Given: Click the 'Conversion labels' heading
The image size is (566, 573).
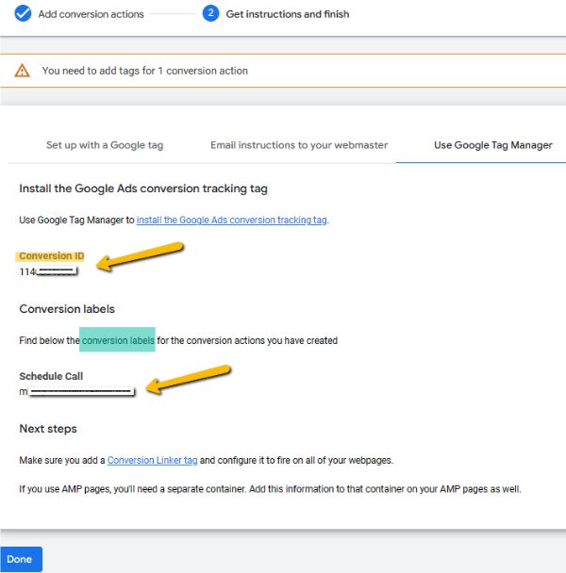Looking at the screenshot, I should click(67, 309).
